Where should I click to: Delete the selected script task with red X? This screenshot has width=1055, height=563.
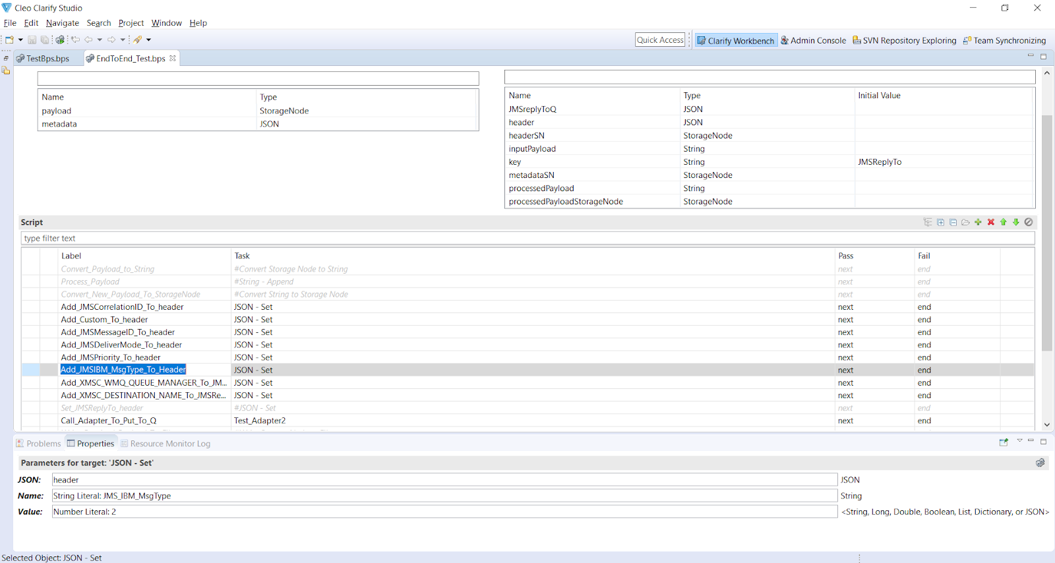tap(990, 222)
